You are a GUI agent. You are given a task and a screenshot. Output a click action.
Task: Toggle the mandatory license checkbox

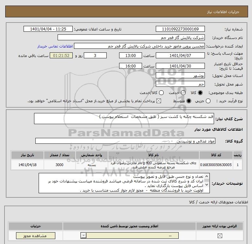pyautogui.click(x=220, y=236)
